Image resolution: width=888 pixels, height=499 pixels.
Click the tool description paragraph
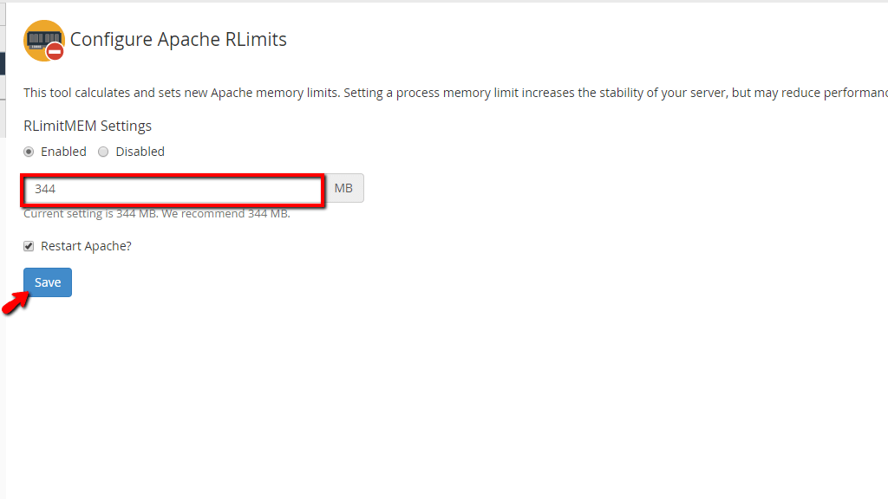tap(455, 93)
